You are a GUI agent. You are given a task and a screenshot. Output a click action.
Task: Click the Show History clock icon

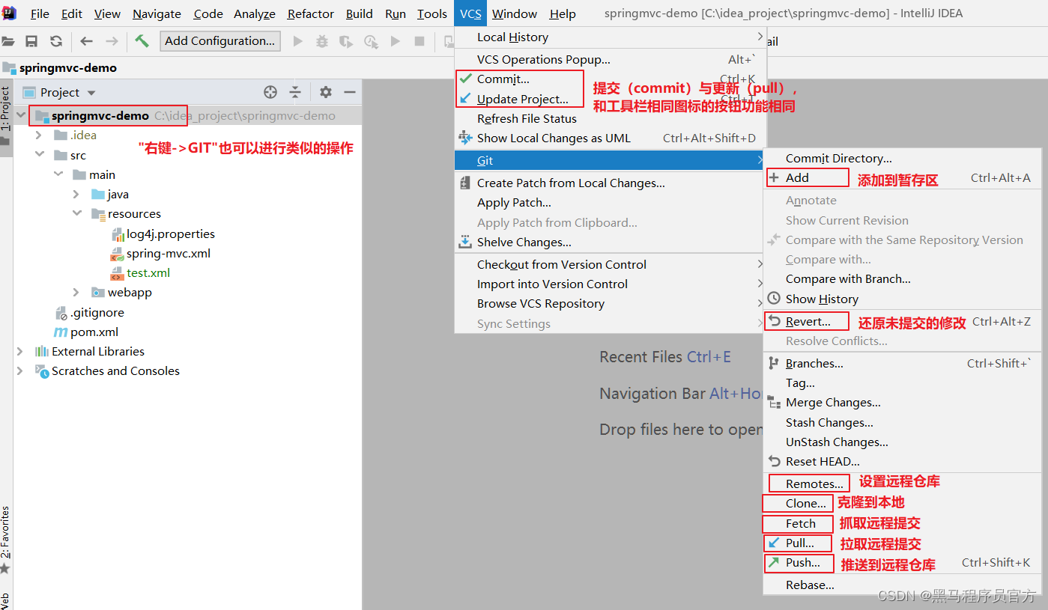coord(774,299)
